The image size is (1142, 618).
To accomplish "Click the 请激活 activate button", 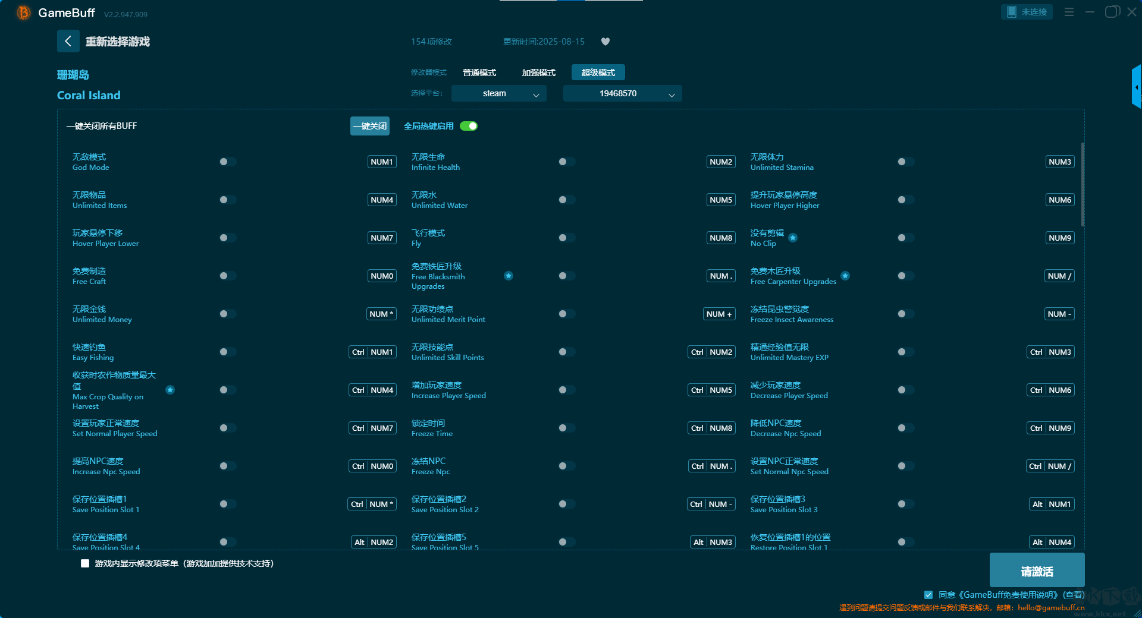I will point(1037,570).
